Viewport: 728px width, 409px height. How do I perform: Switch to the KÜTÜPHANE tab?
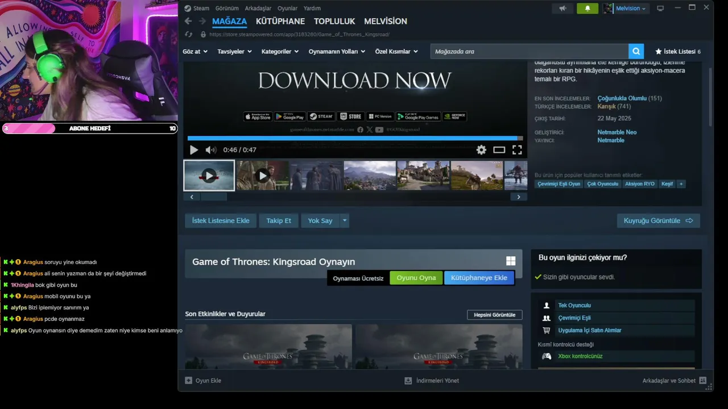280,22
